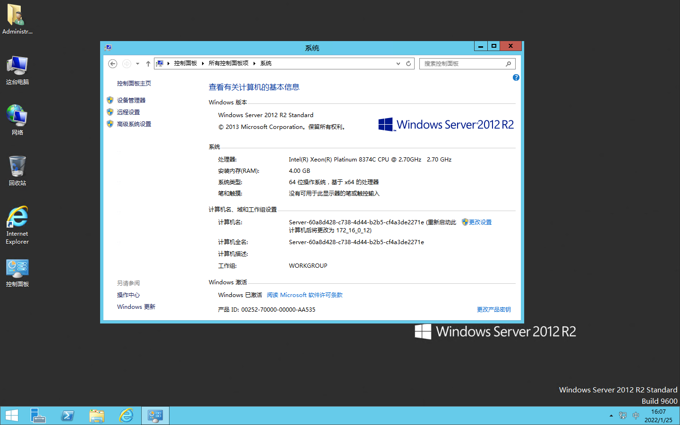
Task: Open the 操作中心 link
Action: pyautogui.click(x=128, y=295)
